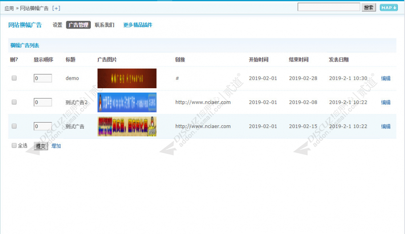Click the 搜索 search button
The width and height of the screenshot is (405, 234).
point(369,8)
